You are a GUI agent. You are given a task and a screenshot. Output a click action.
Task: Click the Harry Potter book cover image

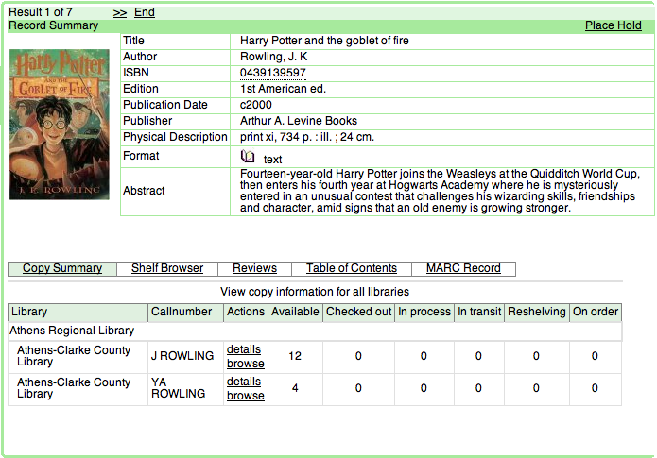tap(59, 124)
